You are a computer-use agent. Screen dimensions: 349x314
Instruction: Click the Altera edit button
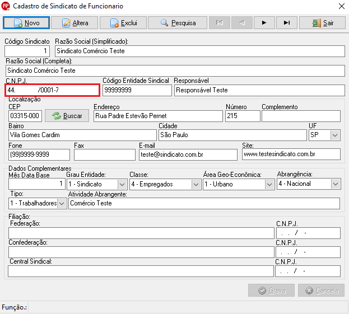coord(75,23)
